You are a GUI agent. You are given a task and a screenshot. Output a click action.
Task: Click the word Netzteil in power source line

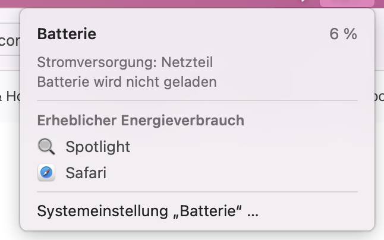click(x=188, y=62)
